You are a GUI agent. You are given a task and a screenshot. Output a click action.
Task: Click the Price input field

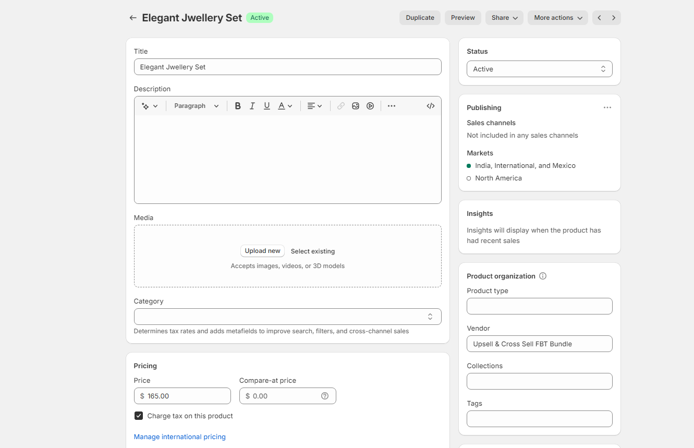click(182, 396)
